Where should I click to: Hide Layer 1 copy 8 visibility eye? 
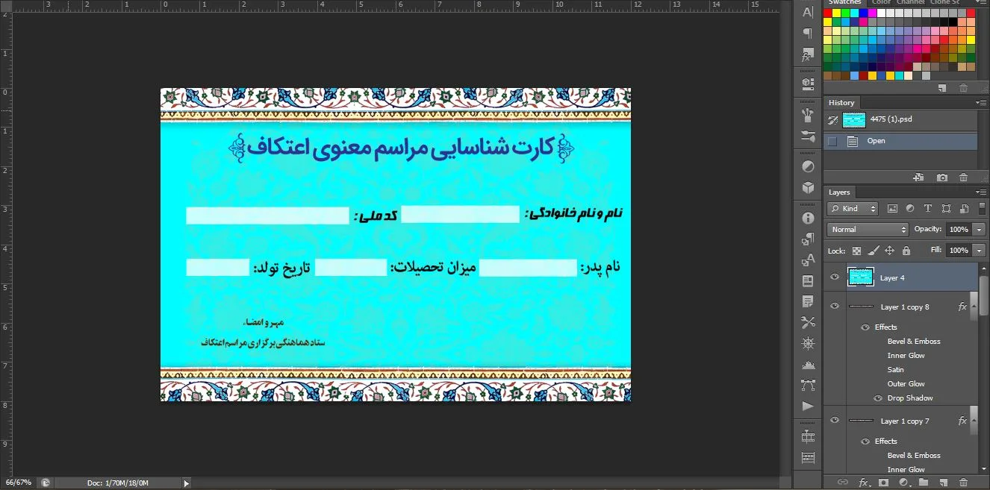(x=835, y=306)
